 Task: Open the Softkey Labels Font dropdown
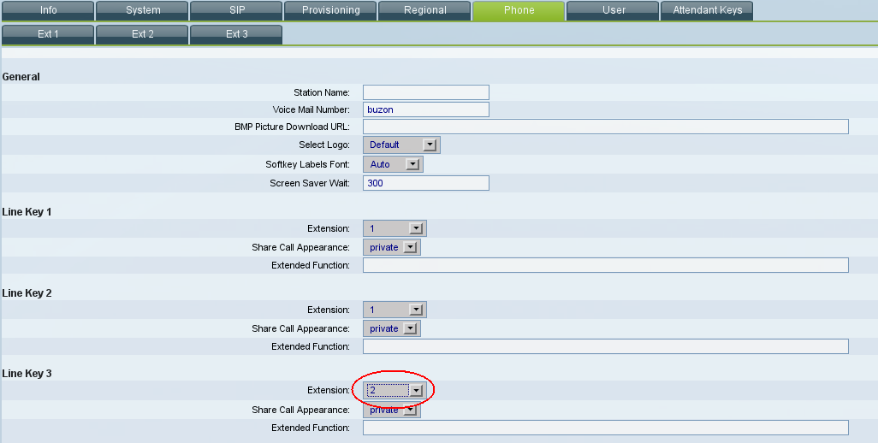(x=393, y=164)
